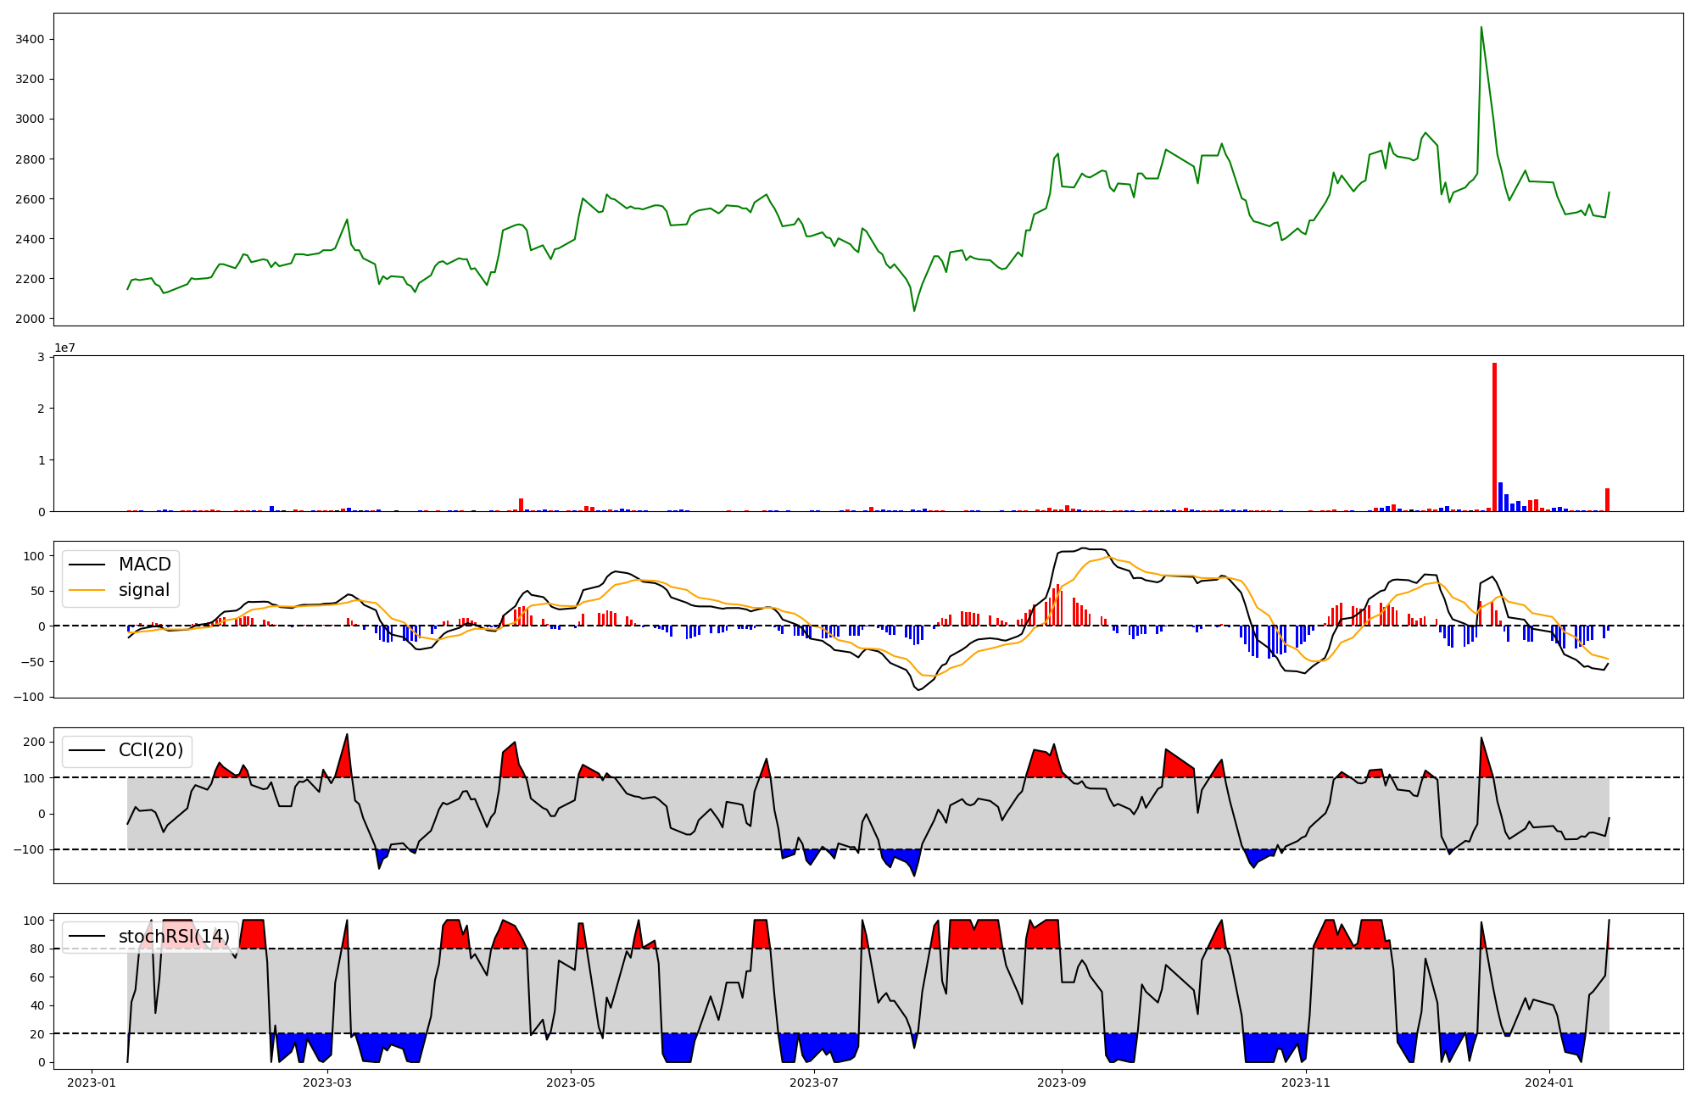Click the 2000 price axis label
This screenshot has width=1696, height=1102.
click(30, 319)
